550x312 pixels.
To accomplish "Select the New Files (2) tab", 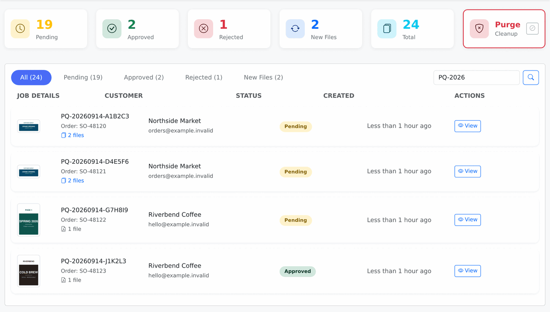I will [x=264, y=77].
